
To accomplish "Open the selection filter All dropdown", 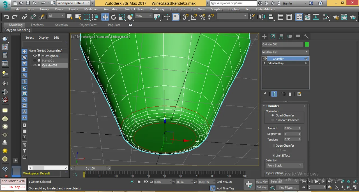I will (x=56, y=16).
